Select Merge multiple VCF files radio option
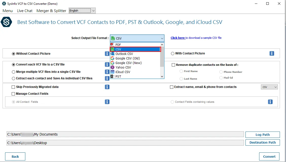The width and height of the screenshot is (286, 162). pos(14,72)
